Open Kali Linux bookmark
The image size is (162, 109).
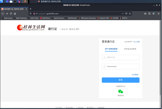tap(7, 18)
